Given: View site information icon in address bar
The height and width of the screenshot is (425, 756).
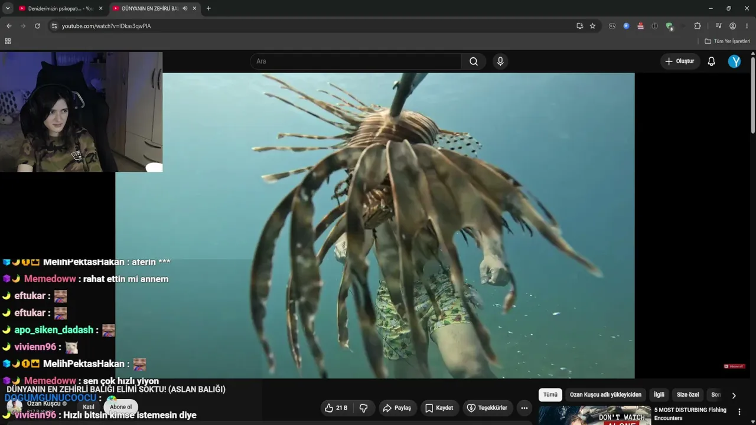Looking at the screenshot, I should (54, 26).
